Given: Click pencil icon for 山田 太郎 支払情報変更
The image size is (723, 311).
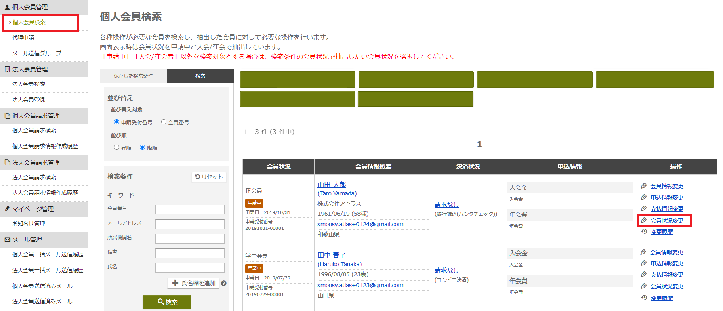Looking at the screenshot, I should point(644,208).
